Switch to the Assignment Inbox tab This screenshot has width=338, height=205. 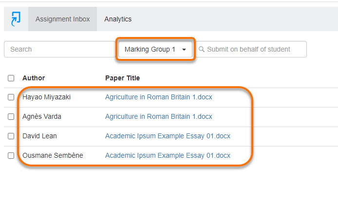click(x=62, y=19)
